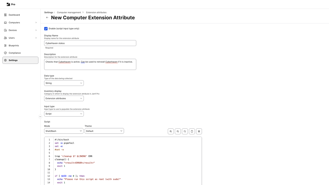Click the Extension attributes breadcrumb link
The height and width of the screenshot is (185, 329).
(96, 12)
